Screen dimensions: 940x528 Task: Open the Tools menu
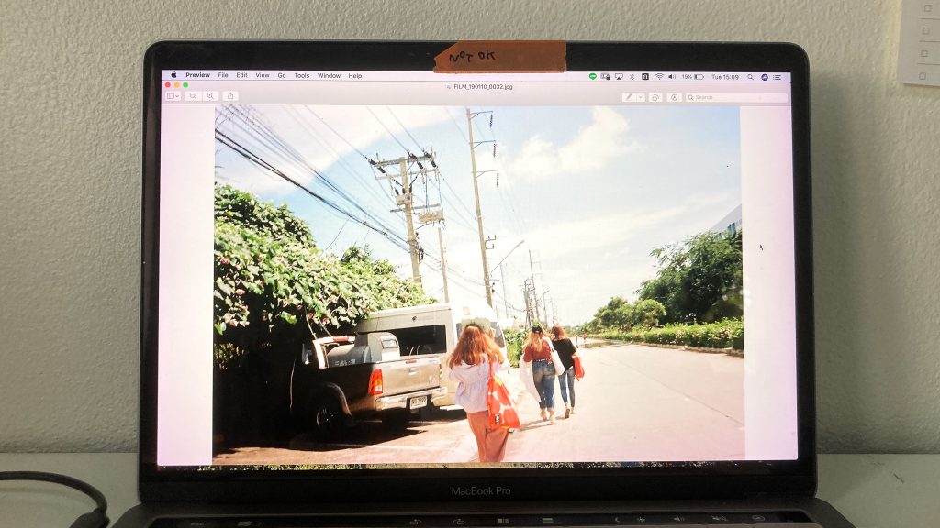[x=301, y=75]
